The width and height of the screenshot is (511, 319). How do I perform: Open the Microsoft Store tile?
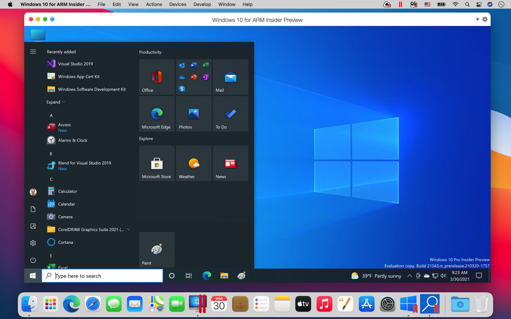click(x=157, y=164)
